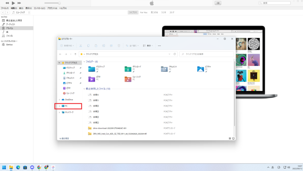Click the Cut scissors icon in Explorer

point(80,46)
